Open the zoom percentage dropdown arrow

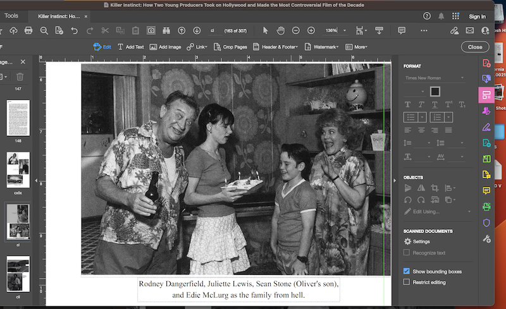pos(345,30)
